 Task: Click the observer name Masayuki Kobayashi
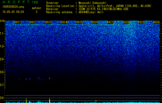(92, 3)
